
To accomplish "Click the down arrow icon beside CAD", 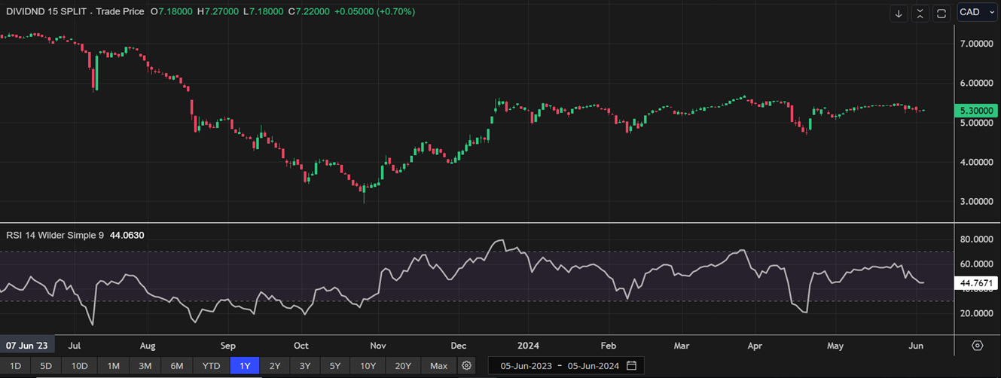I will tap(899, 13).
